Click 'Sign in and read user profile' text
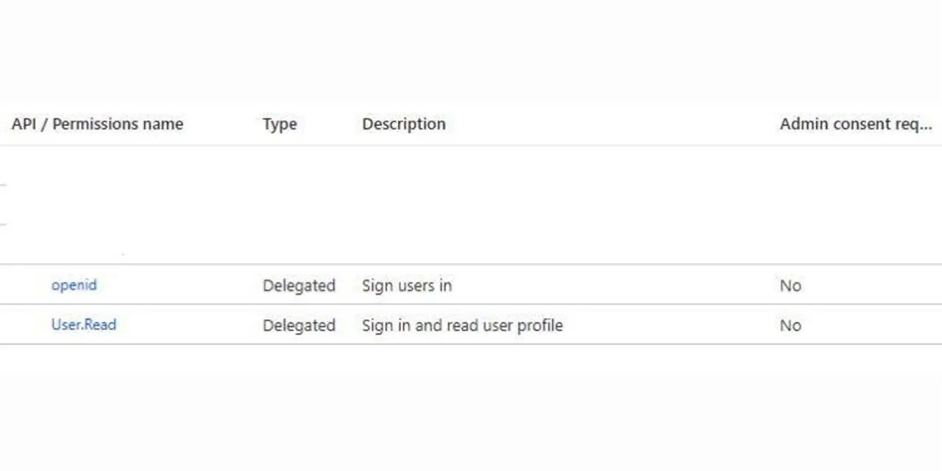 462,325
